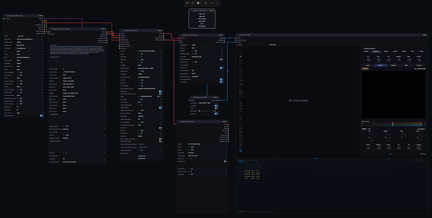The height and width of the screenshot is (218, 432).
Task: Click Save to Library in Radiance Workspace
Action: coord(202,19)
